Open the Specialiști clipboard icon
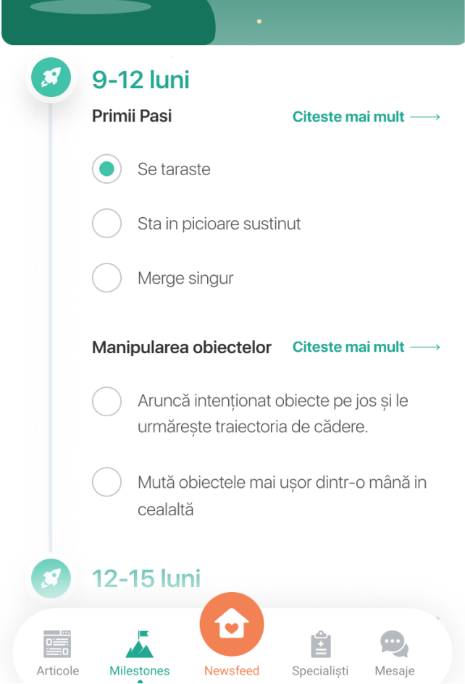 (320, 643)
